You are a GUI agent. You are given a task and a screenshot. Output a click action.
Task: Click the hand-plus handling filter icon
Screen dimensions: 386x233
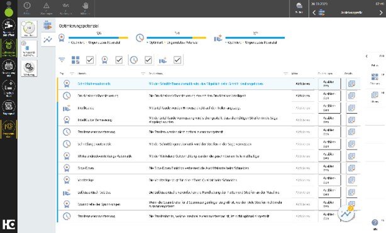(163, 60)
